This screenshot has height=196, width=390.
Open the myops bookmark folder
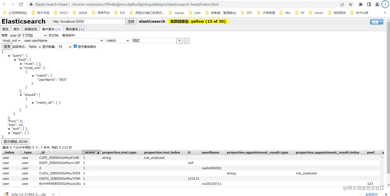(176, 13)
